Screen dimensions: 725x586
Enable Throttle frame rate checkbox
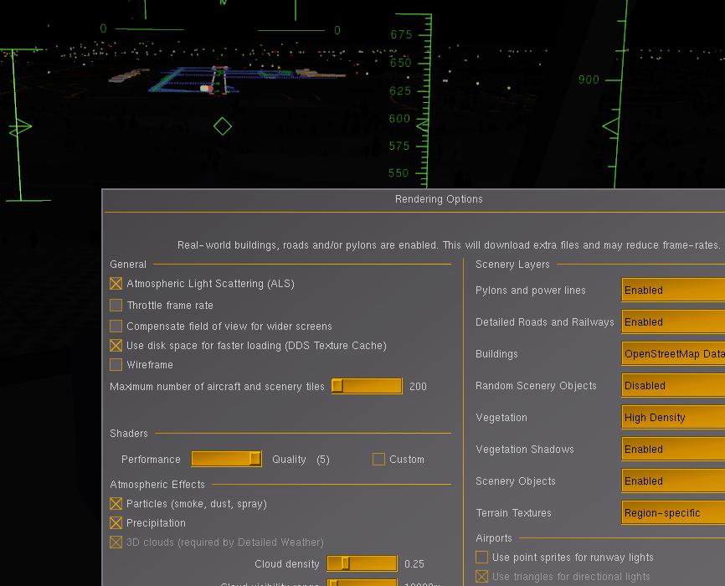pos(116,306)
